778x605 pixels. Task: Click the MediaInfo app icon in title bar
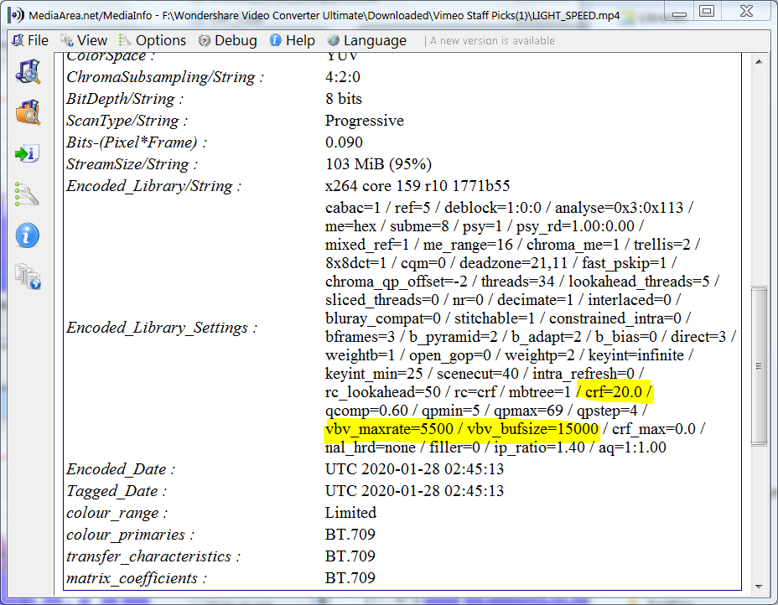(x=17, y=15)
